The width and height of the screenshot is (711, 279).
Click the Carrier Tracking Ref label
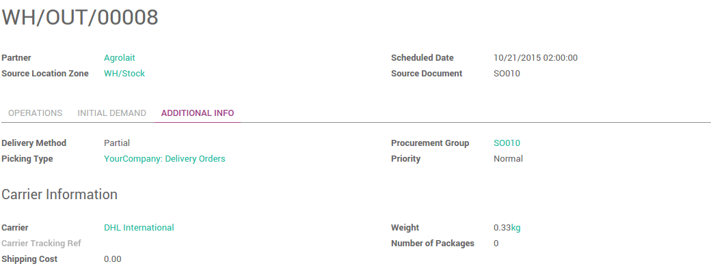click(41, 244)
